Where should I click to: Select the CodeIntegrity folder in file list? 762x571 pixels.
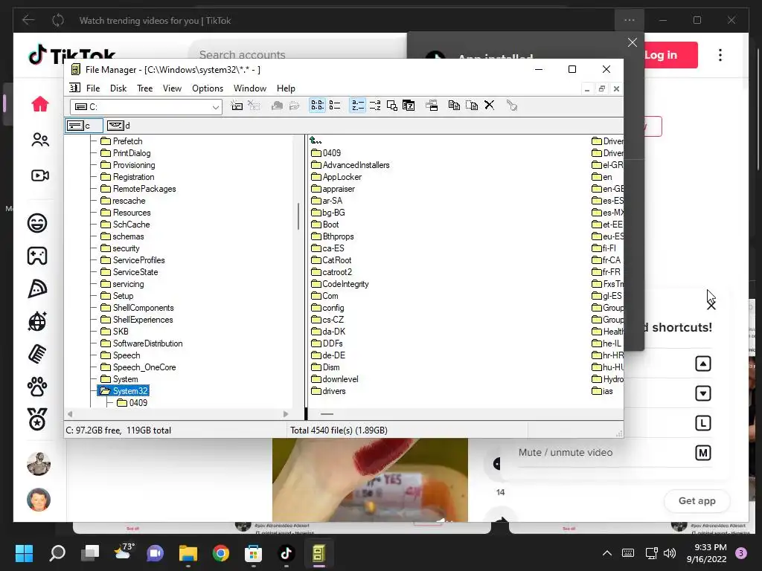[x=340, y=284]
